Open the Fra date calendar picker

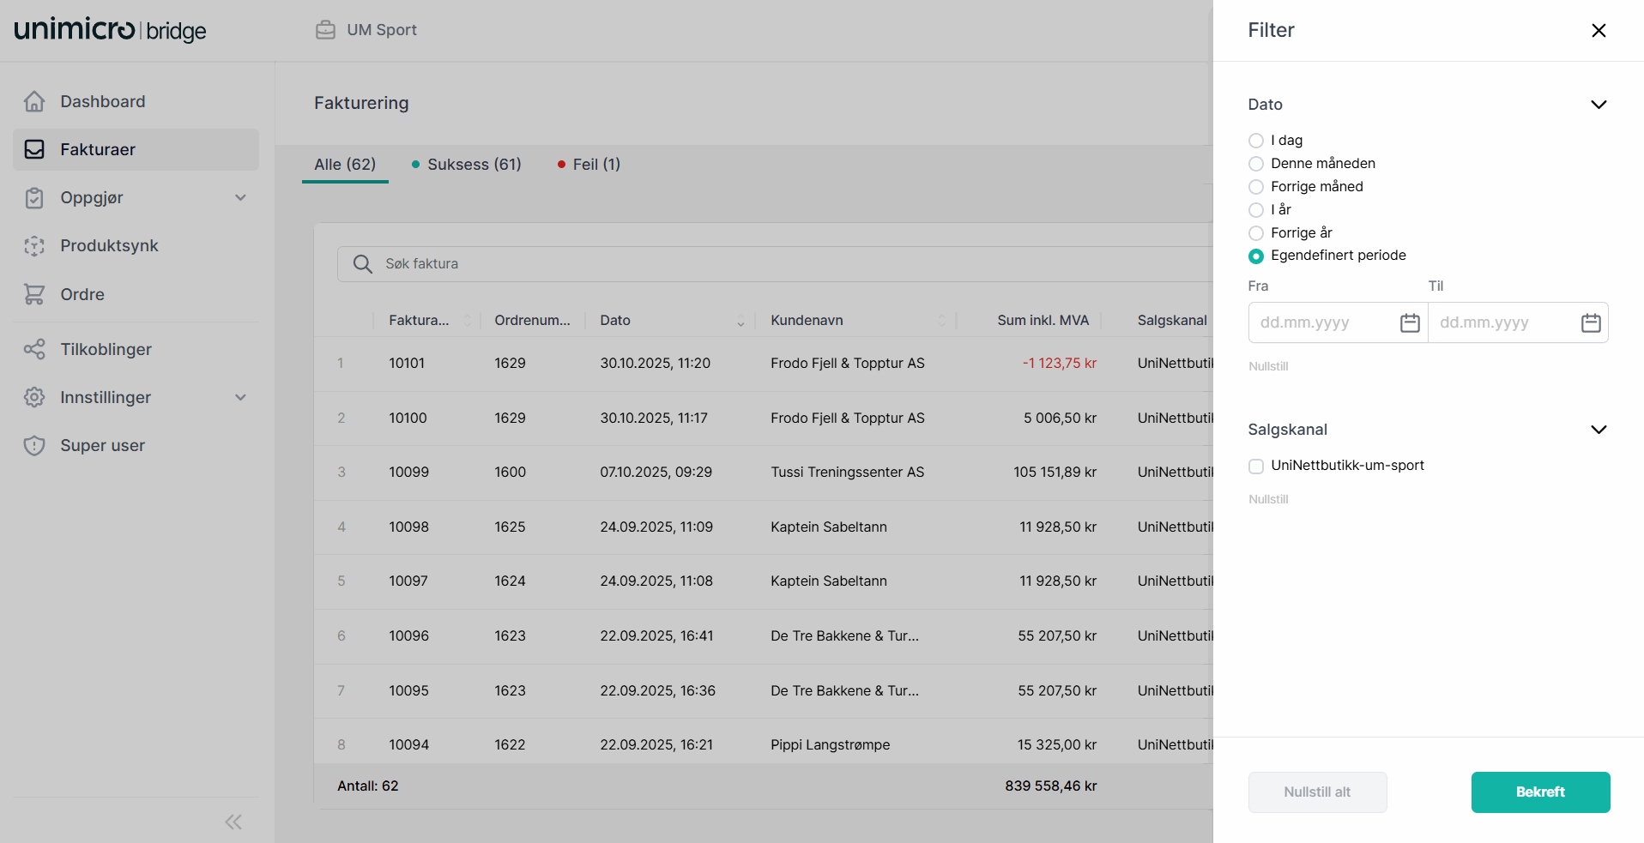(x=1410, y=322)
